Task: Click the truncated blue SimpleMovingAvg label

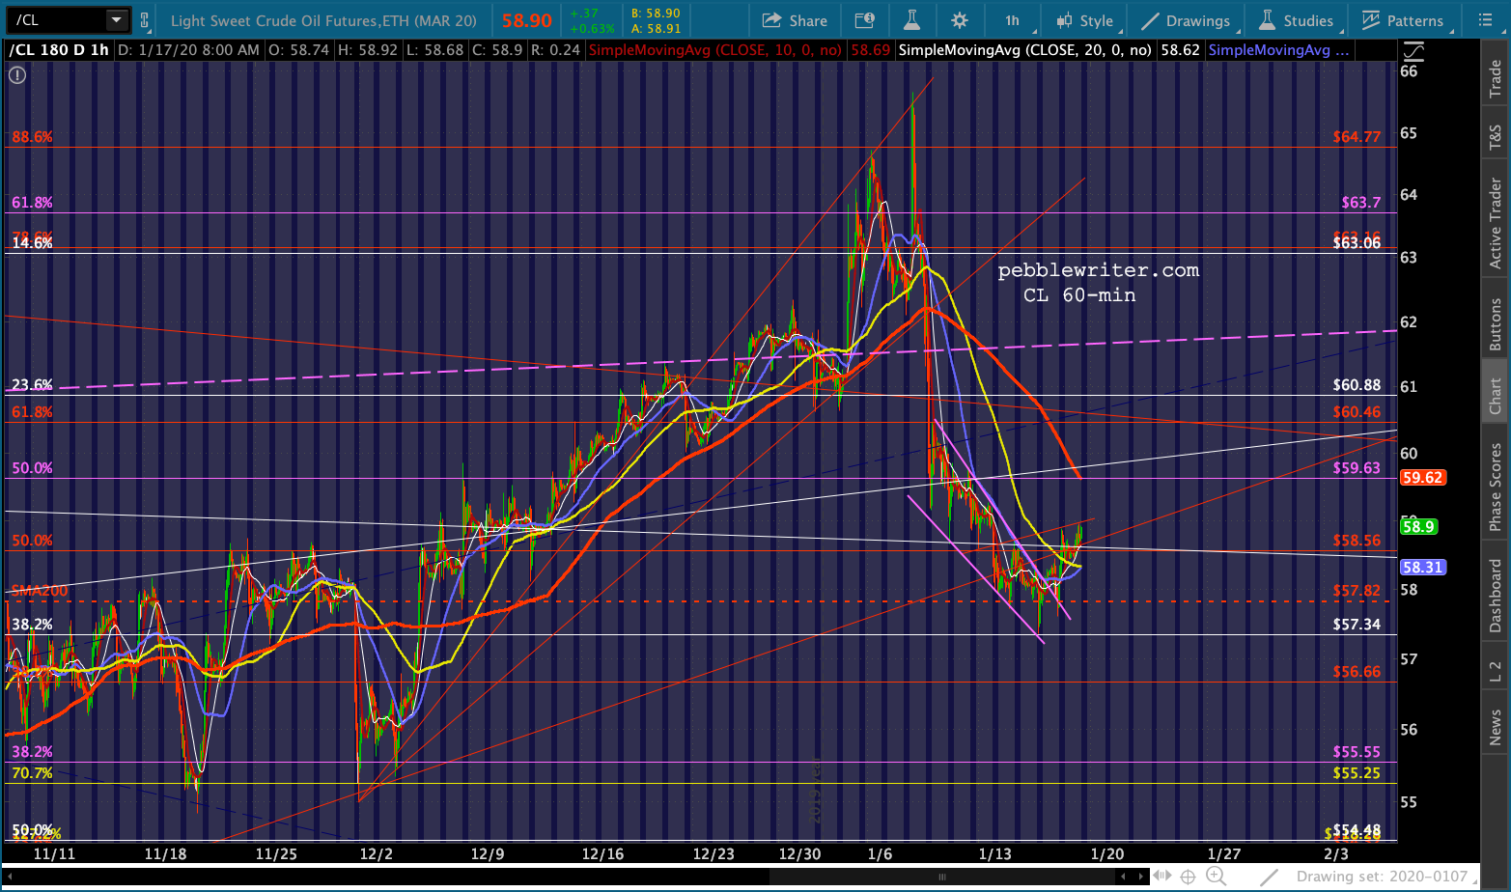Action: click(x=1278, y=50)
